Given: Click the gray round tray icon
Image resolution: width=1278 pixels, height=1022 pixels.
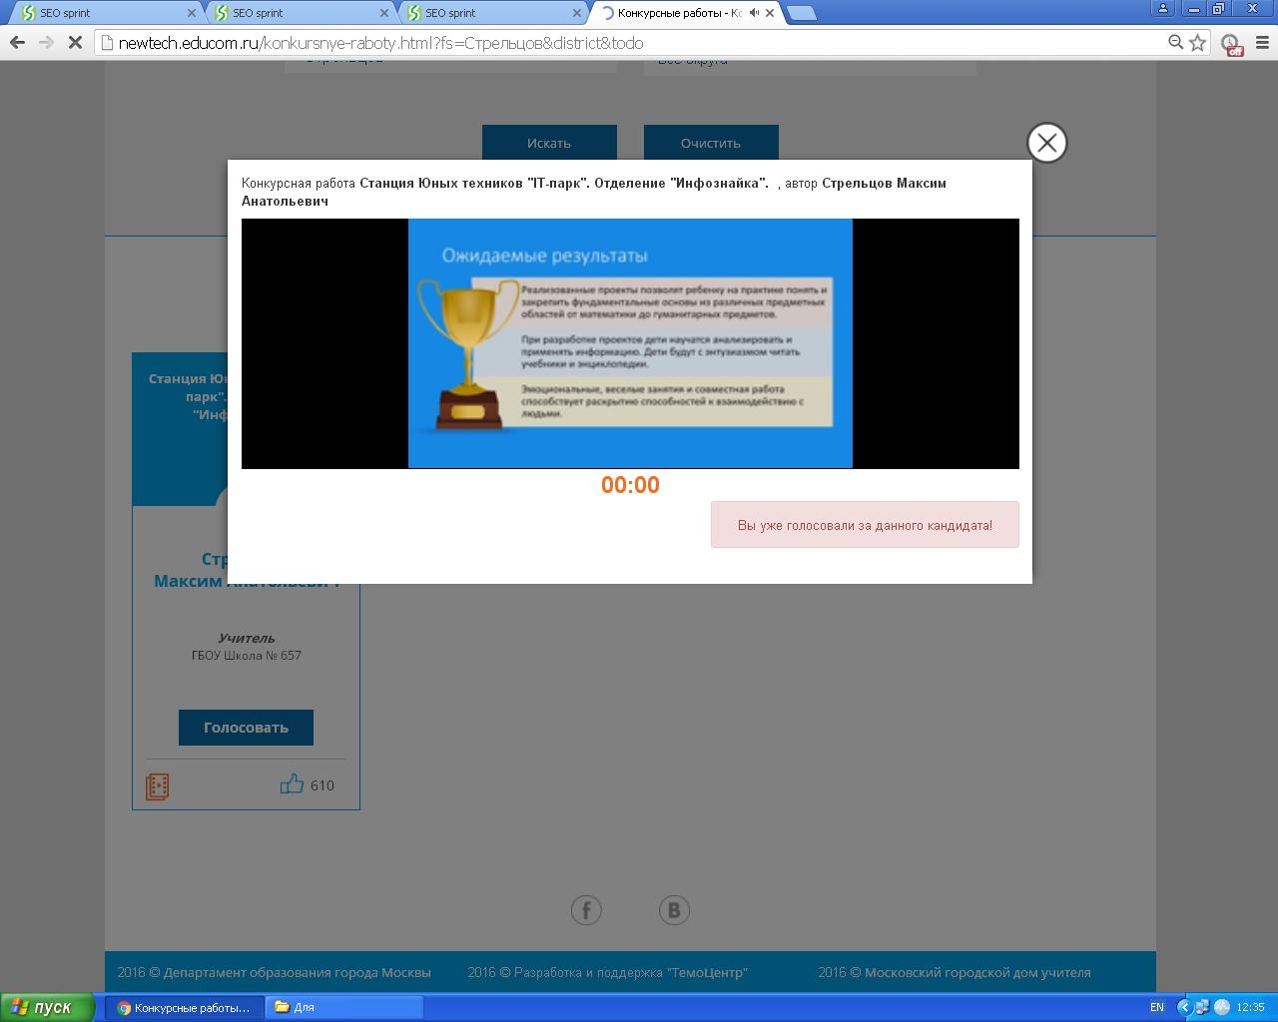Looking at the screenshot, I should tap(1222, 1007).
